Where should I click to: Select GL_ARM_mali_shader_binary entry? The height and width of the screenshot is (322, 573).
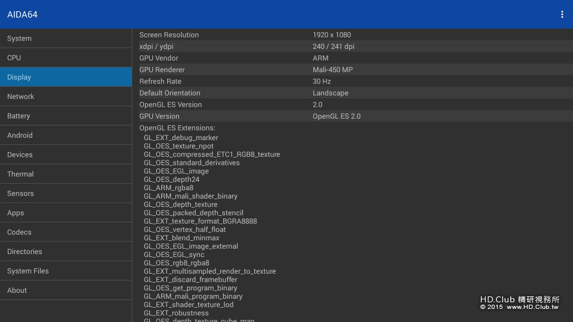pos(190,196)
